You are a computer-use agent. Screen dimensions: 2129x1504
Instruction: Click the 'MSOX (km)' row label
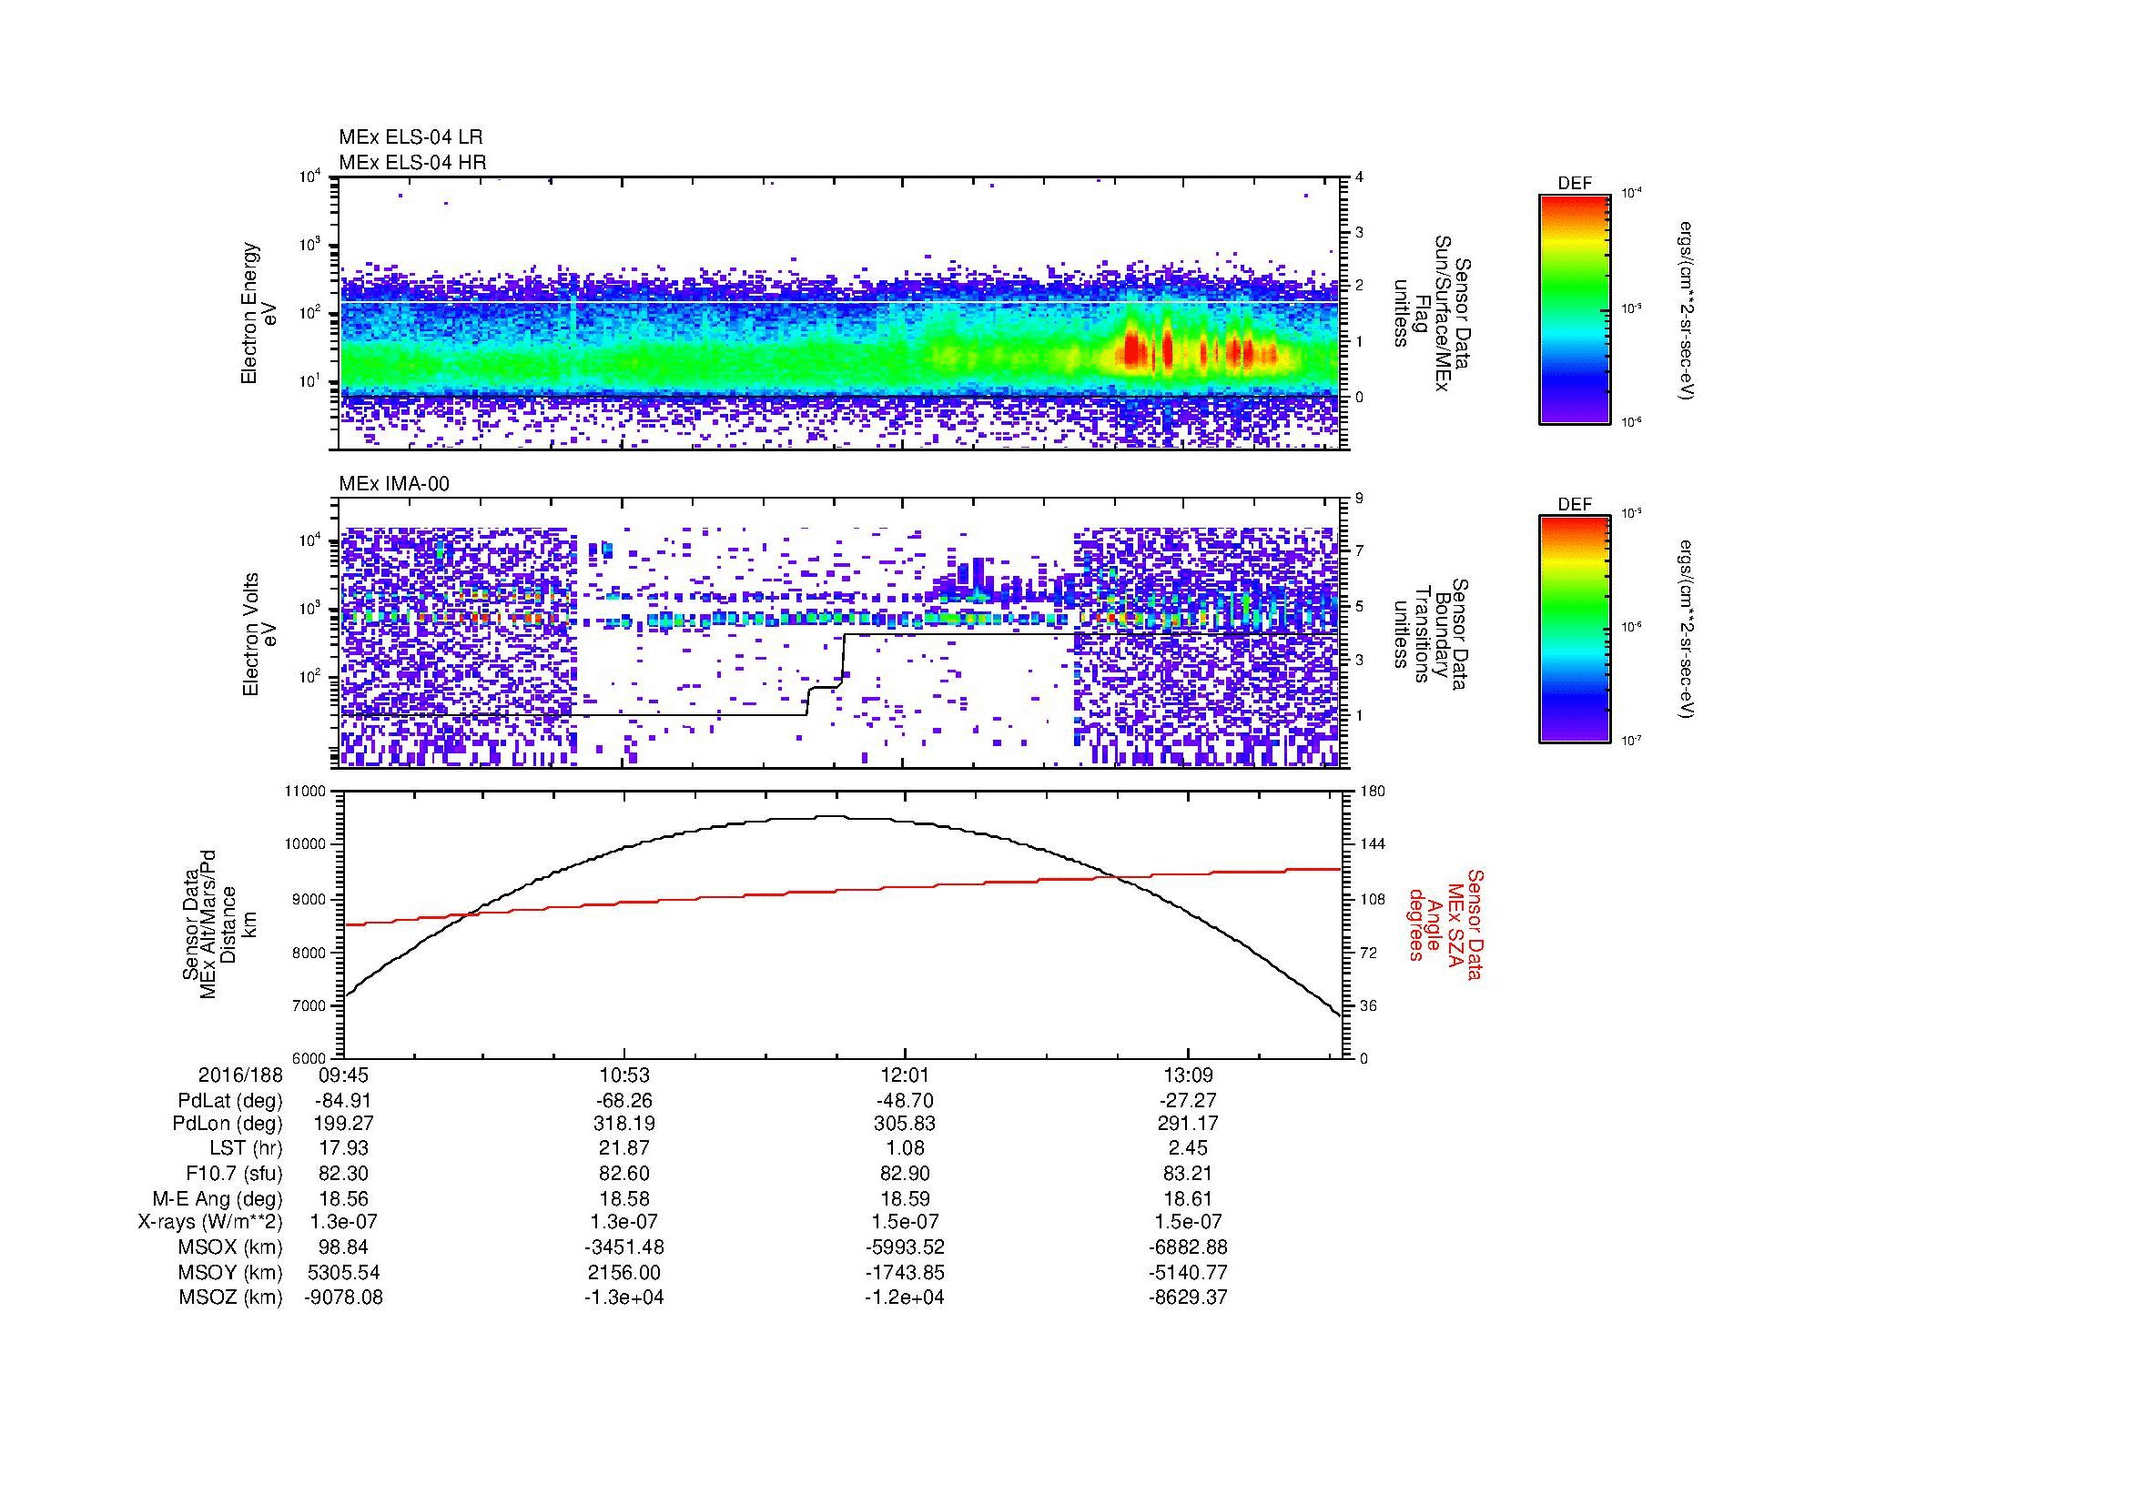(231, 1247)
